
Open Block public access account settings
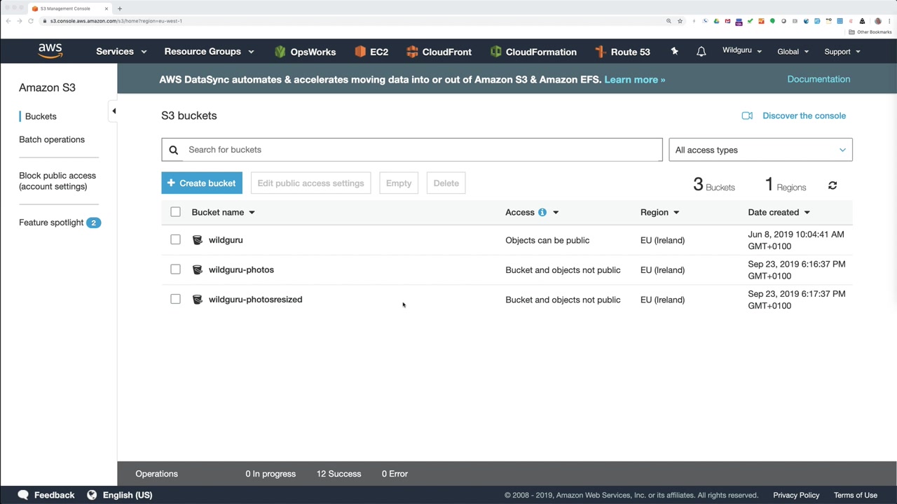57,181
